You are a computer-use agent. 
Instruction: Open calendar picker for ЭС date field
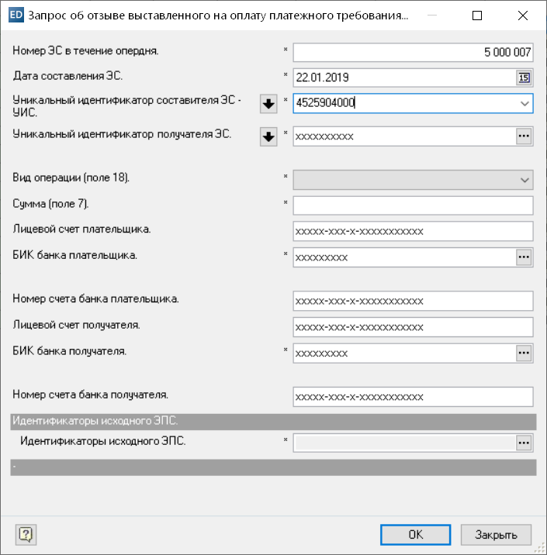click(524, 77)
